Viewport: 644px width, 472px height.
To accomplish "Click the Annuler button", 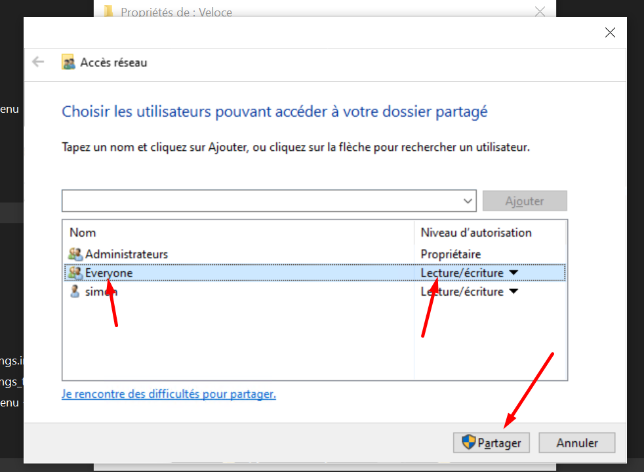I will 576,442.
